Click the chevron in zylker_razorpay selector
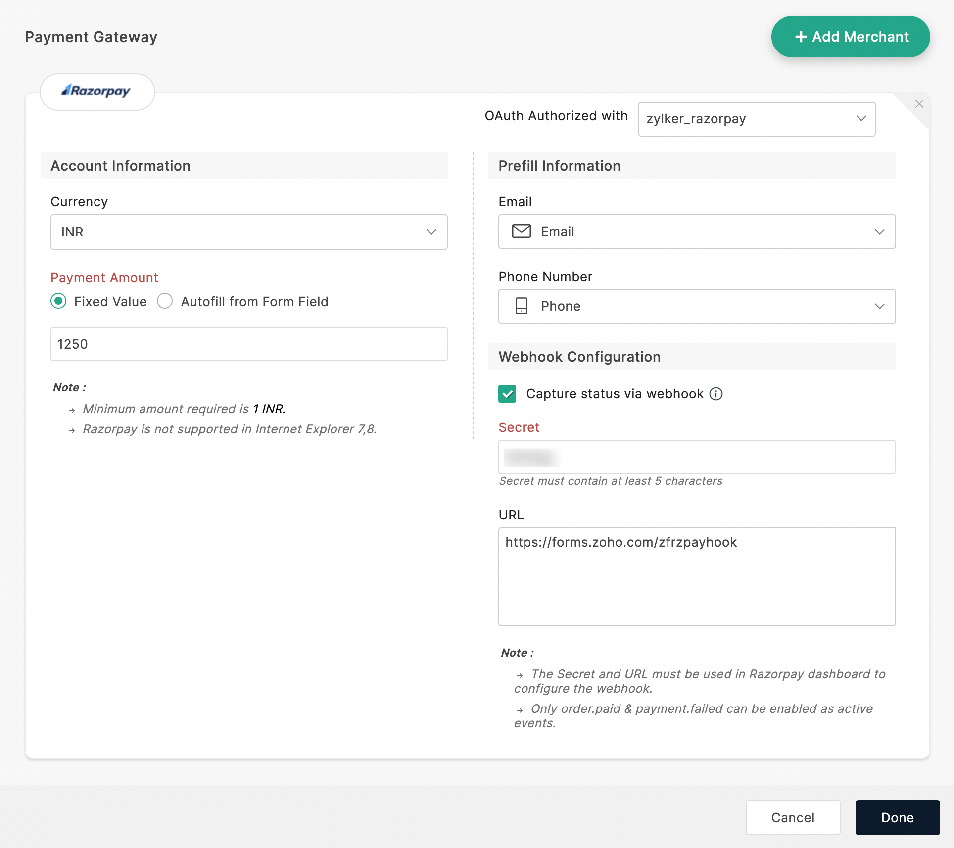The width and height of the screenshot is (954, 848). pyautogui.click(x=861, y=119)
